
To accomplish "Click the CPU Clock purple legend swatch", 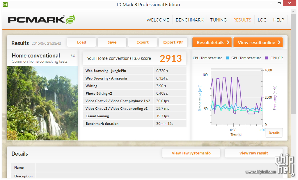I will (x=267, y=58).
